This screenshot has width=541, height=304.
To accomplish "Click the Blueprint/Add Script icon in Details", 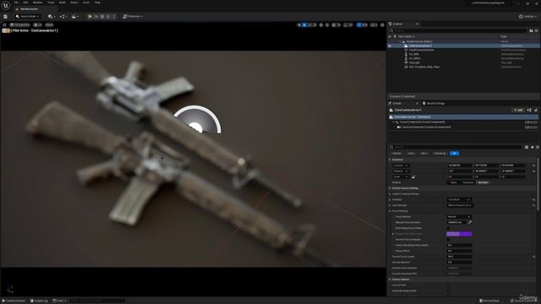I will pyautogui.click(x=529, y=111).
